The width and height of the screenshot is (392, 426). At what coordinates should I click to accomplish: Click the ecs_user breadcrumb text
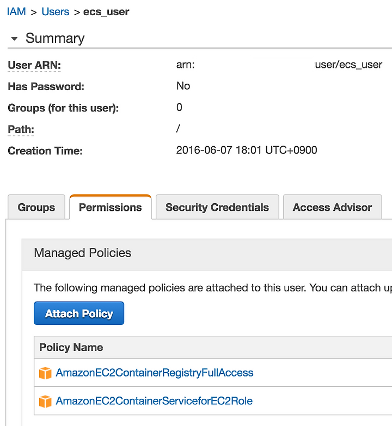tap(106, 12)
